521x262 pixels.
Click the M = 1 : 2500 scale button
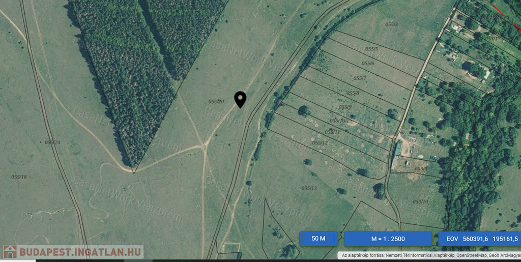(x=388, y=239)
